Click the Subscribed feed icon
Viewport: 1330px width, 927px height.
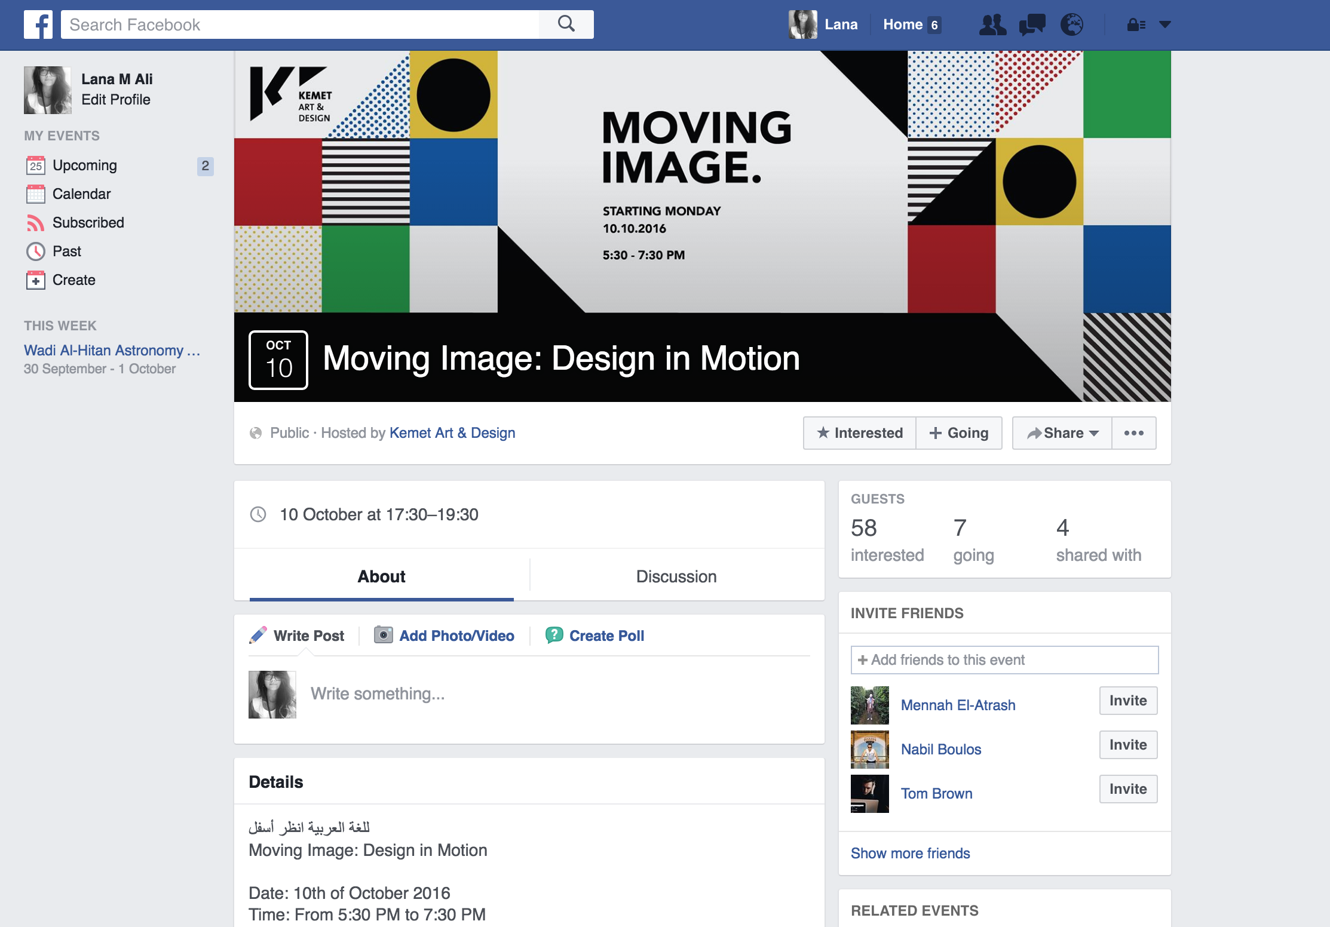[35, 223]
